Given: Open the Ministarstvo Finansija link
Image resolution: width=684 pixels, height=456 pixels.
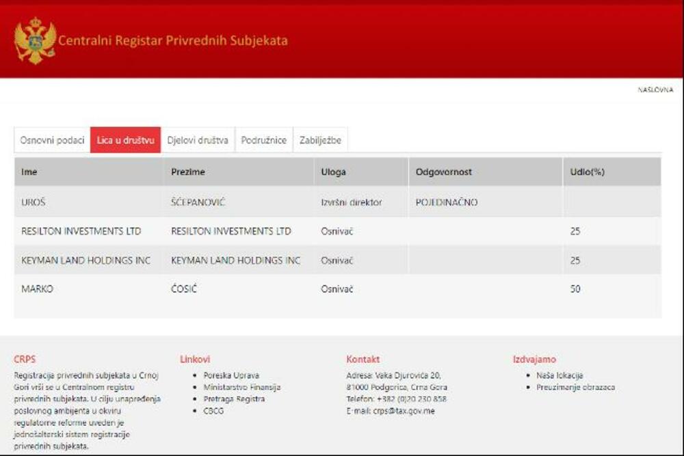Looking at the screenshot, I should pyautogui.click(x=241, y=387).
